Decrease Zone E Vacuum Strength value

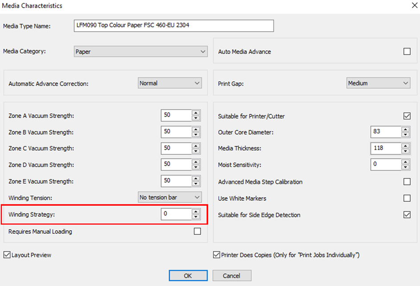196,184
